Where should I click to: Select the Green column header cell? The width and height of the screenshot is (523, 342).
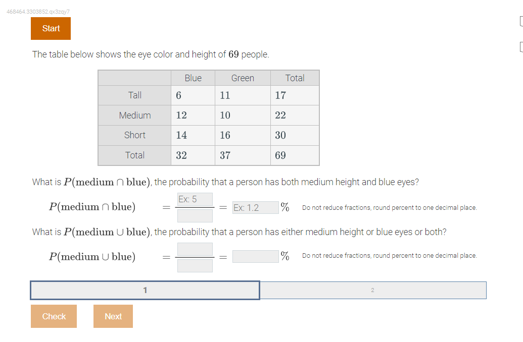(243, 78)
